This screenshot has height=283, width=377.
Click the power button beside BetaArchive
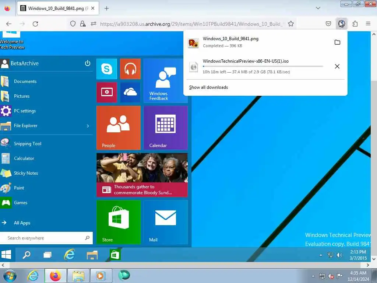click(x=88, y=63)
